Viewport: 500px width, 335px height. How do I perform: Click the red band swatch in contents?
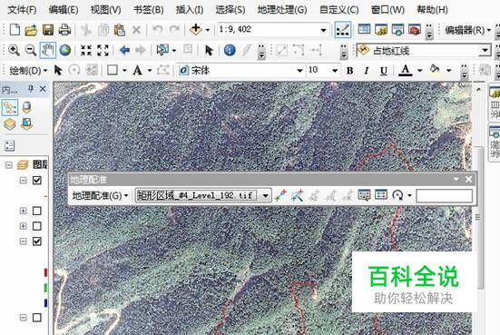click(45, 272)
